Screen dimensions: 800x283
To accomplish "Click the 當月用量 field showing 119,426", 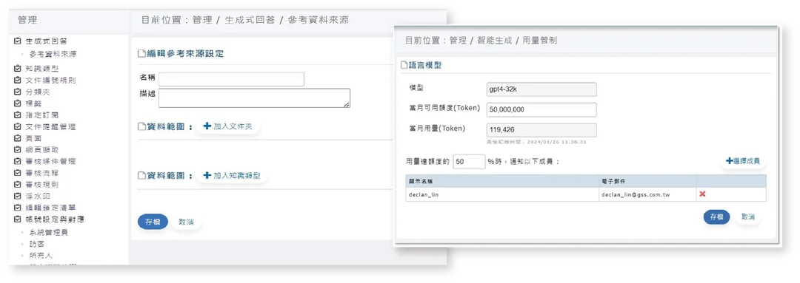I will tap(541, 130).
